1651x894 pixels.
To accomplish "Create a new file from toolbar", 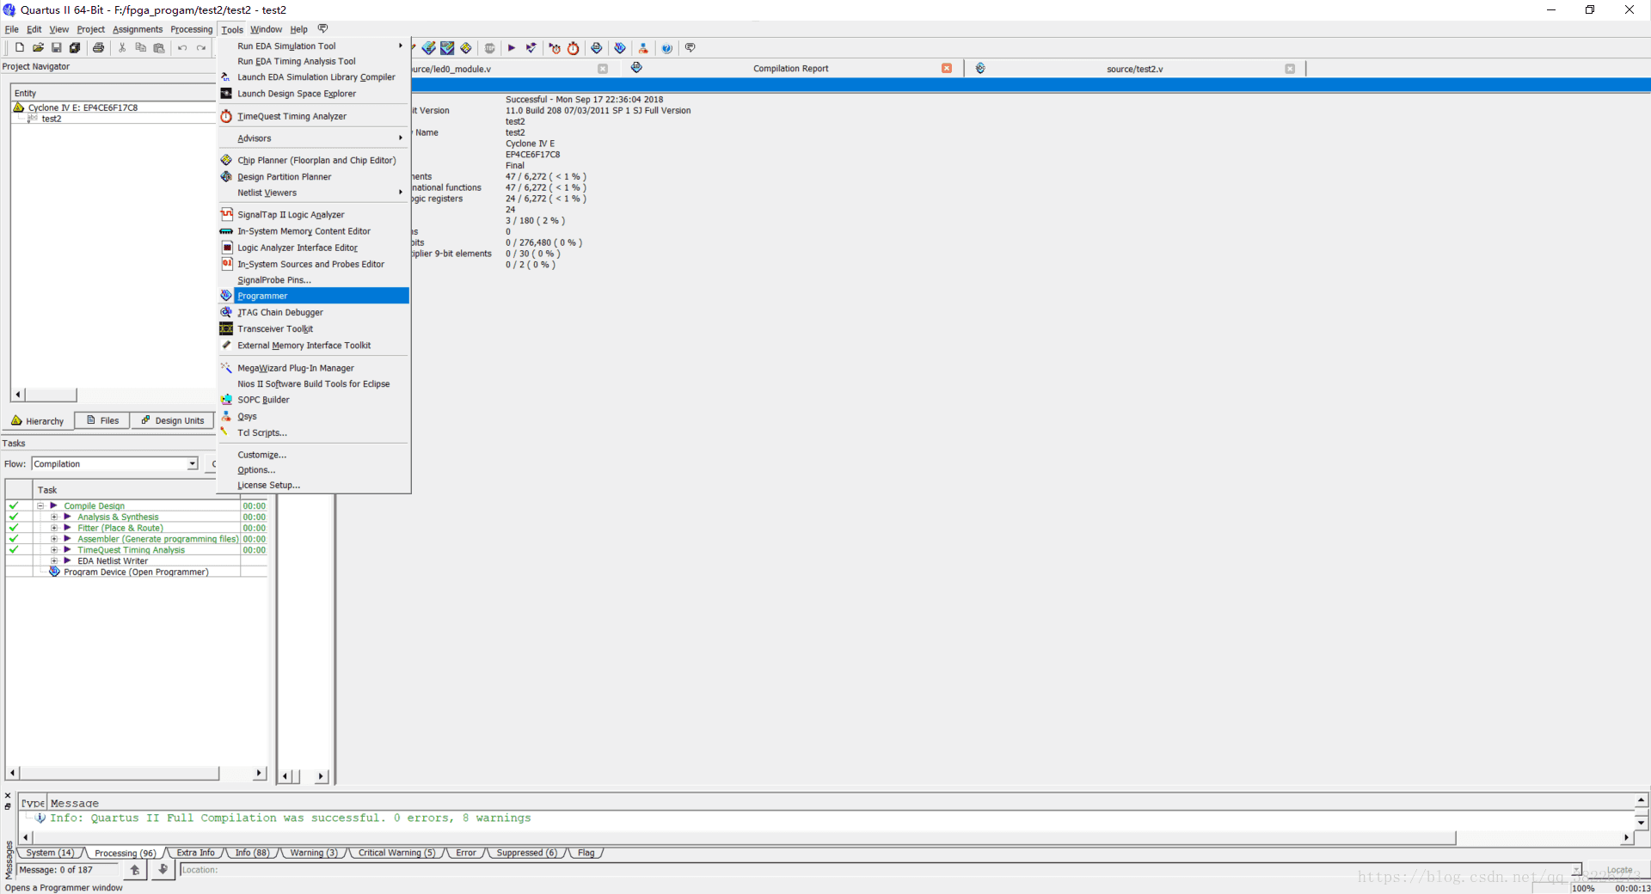I will [x=19, y=48].
